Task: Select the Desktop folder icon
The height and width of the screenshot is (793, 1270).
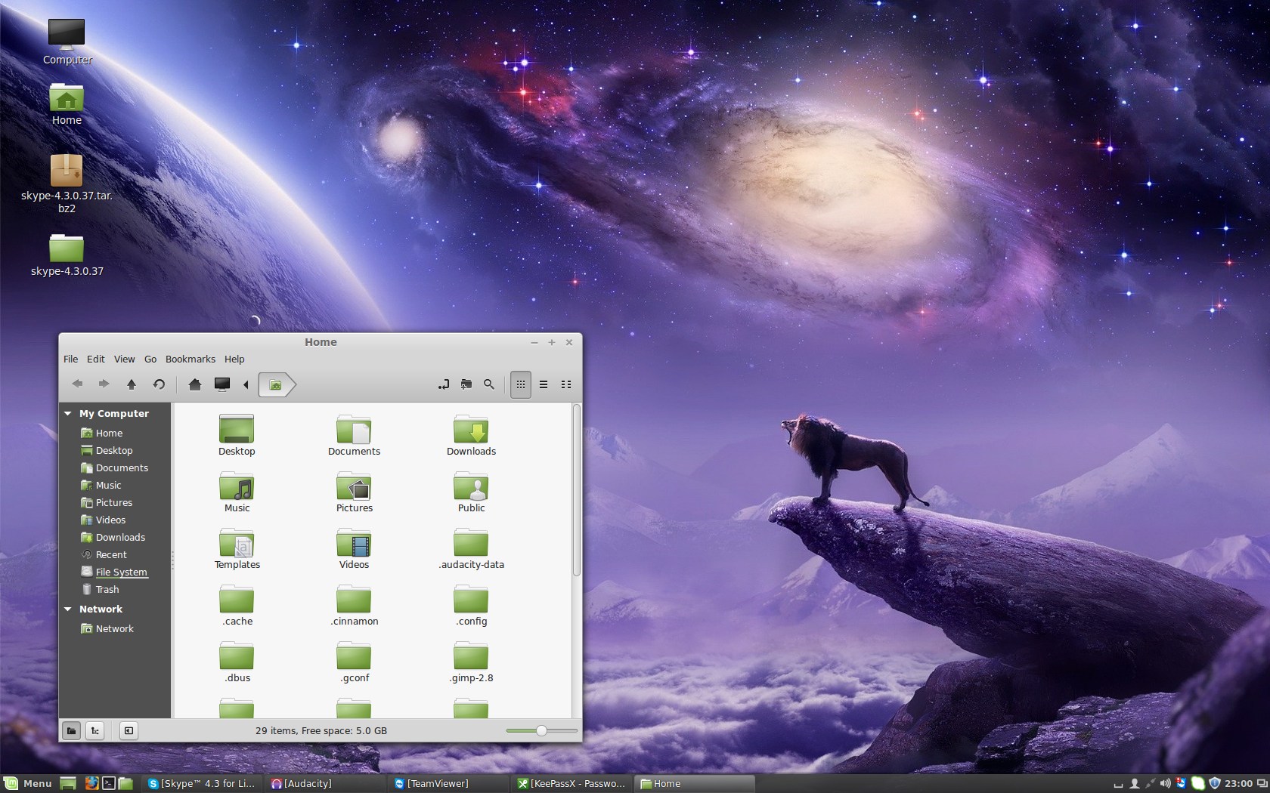Action: [x=237, y=434]
